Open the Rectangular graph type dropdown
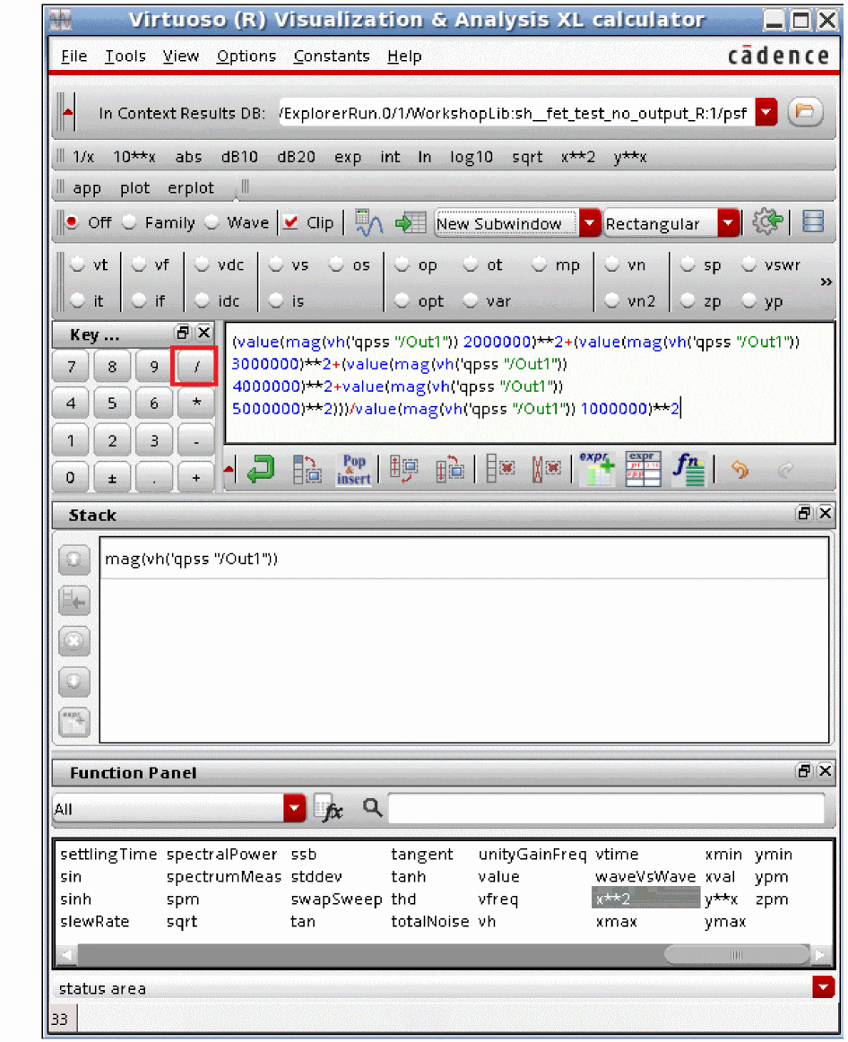Viewport: 848px width, 1042px height. [729, 222]
